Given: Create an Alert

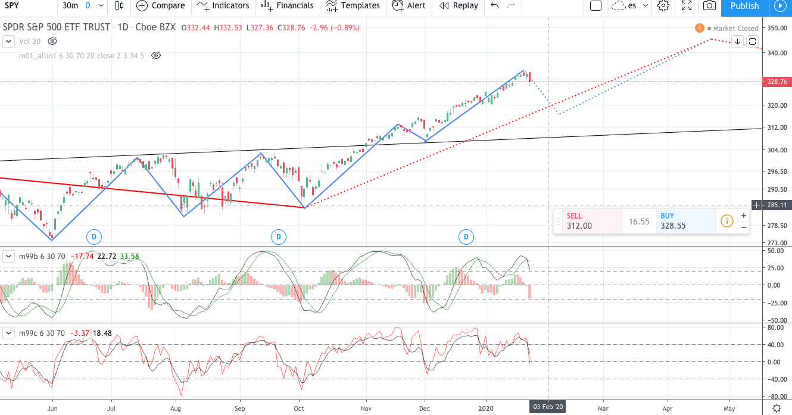Looking at the screenshot, I should coord(409,5).
